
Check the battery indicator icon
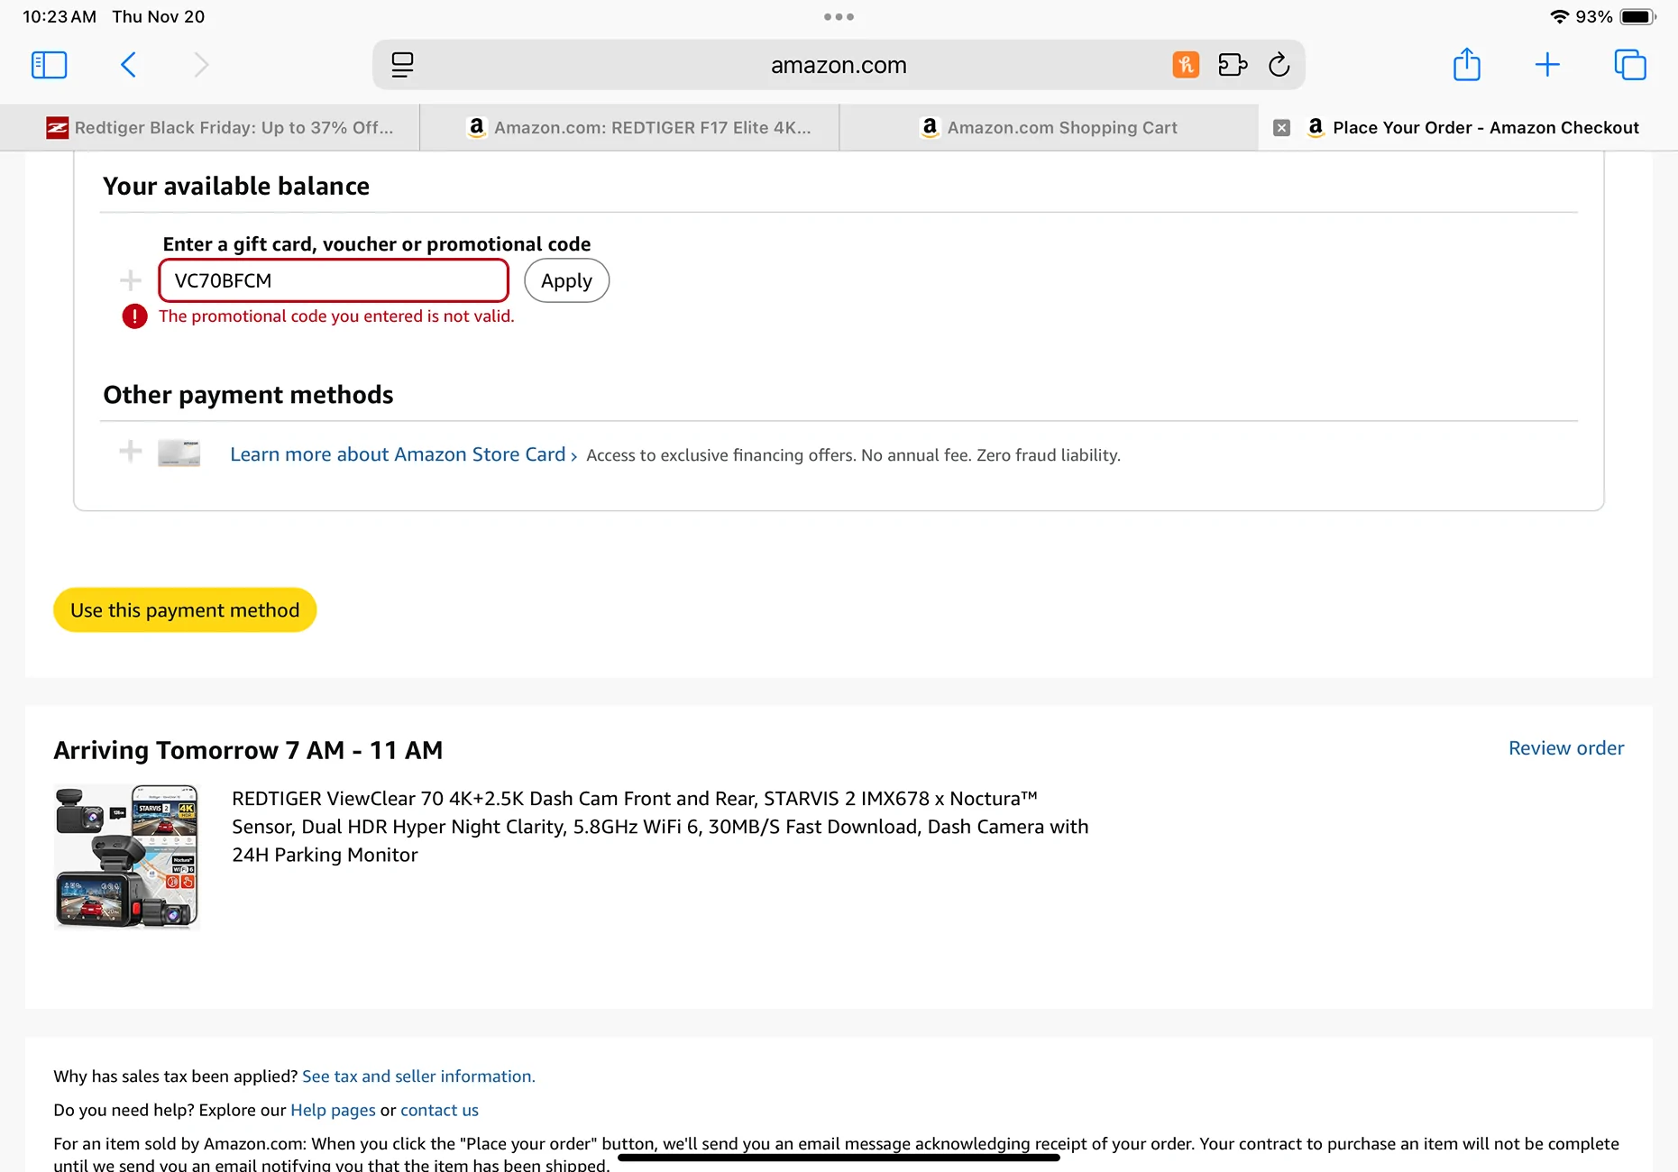[1637, 17]
